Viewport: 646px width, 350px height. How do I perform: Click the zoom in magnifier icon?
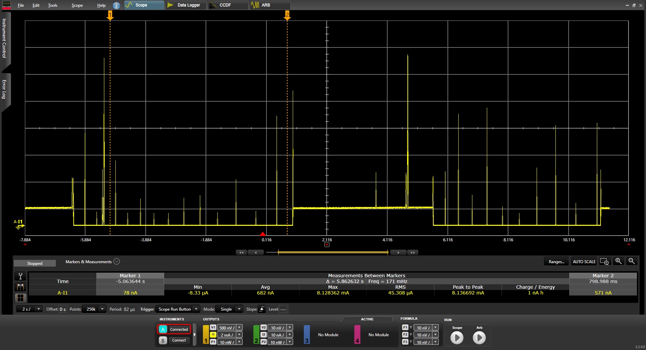pos(618,261)
